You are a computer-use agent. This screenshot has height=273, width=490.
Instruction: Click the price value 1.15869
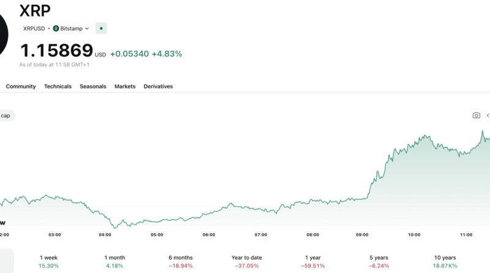coord(56,50)
